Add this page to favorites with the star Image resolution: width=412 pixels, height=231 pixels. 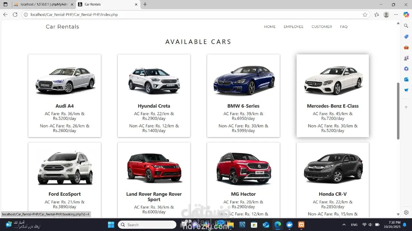(365, 14)
